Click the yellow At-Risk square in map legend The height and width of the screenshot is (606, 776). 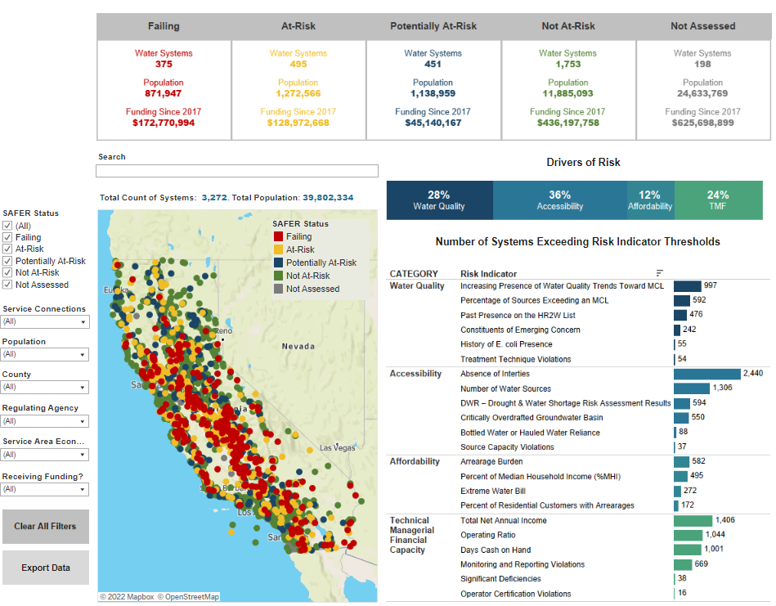[x=278, y=250]
